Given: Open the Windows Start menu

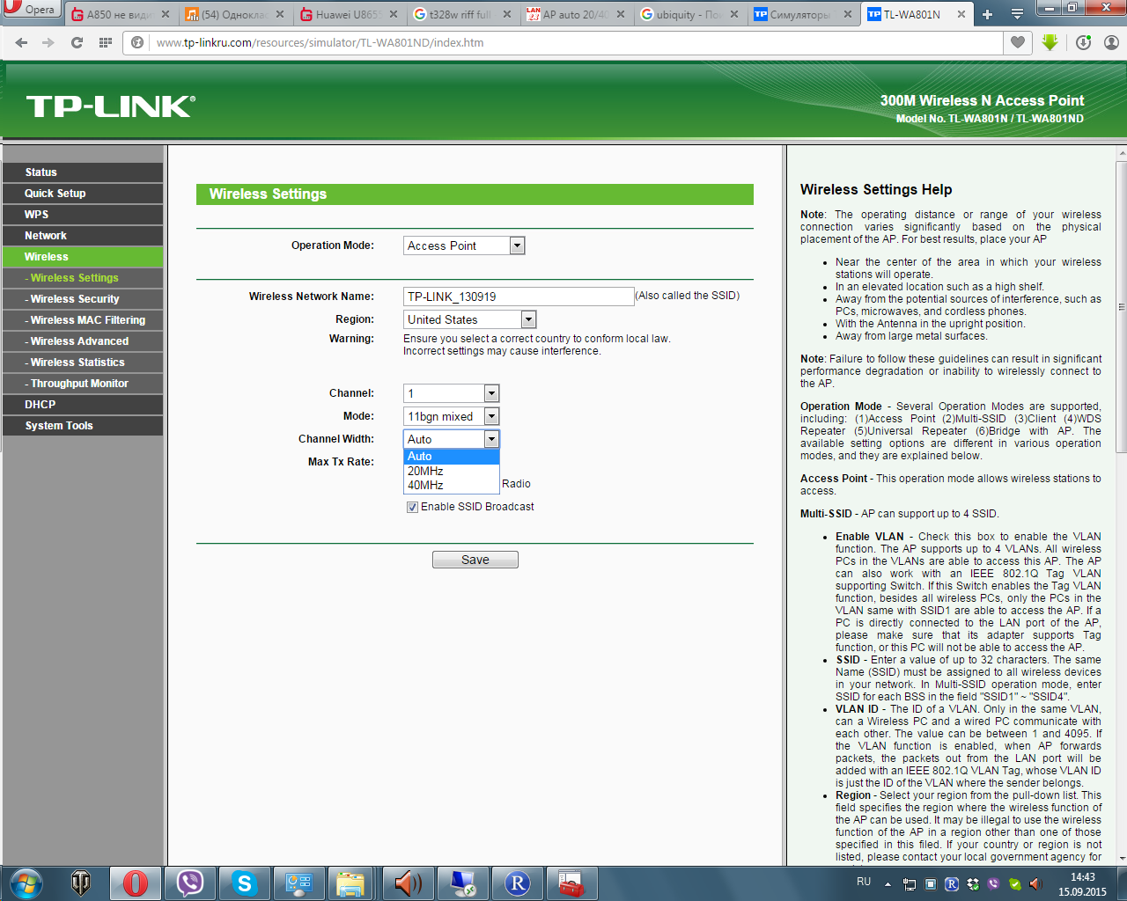Looking at the screenshot, I should pos(26,883).
